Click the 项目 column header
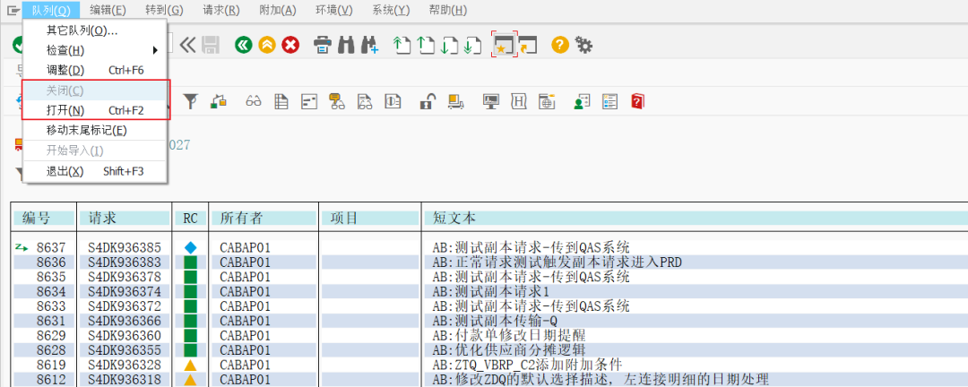Viewport: 968px width, 387px height. (x=370, y=218)
